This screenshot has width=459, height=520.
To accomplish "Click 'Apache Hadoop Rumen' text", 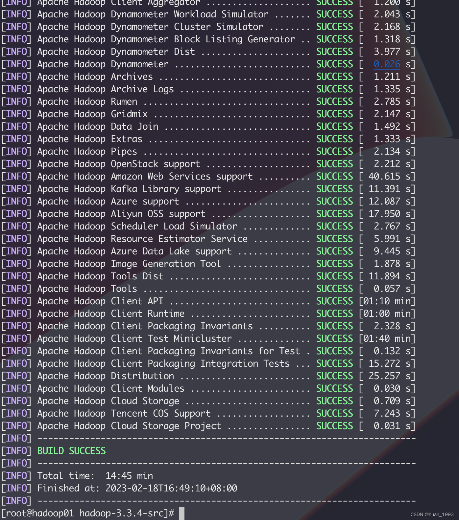I will pyautogui.click(x=87, y=101).
